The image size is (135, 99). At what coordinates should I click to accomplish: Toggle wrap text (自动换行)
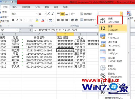(86, 14)
